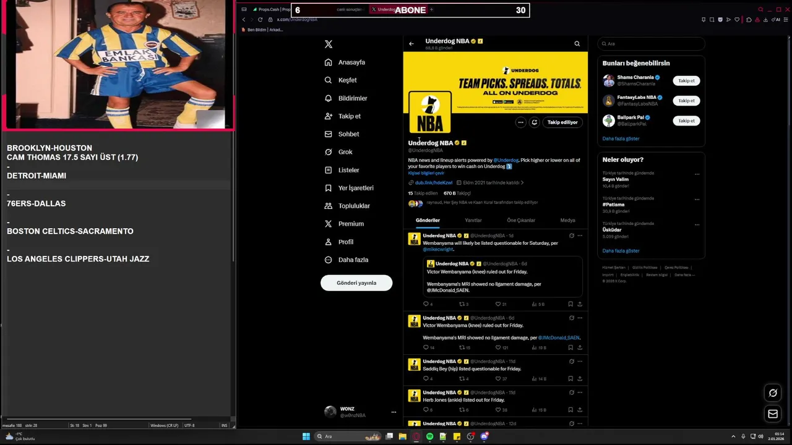Follow Ballpark Pal with Takip et

coord(686,121)
